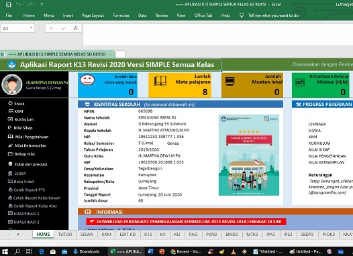The image size is (353, 256).
Task: Switch to the Home ribbon tab
Action: 29,15
